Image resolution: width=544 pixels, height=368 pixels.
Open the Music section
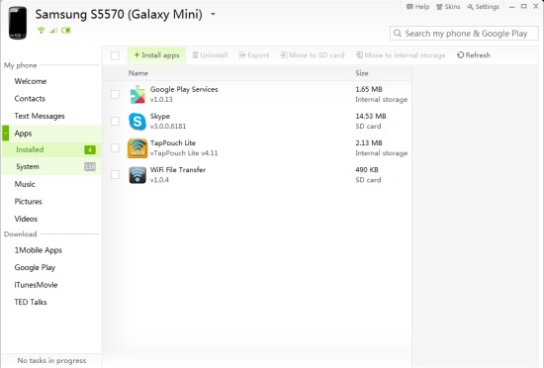[x=25, y=184]
